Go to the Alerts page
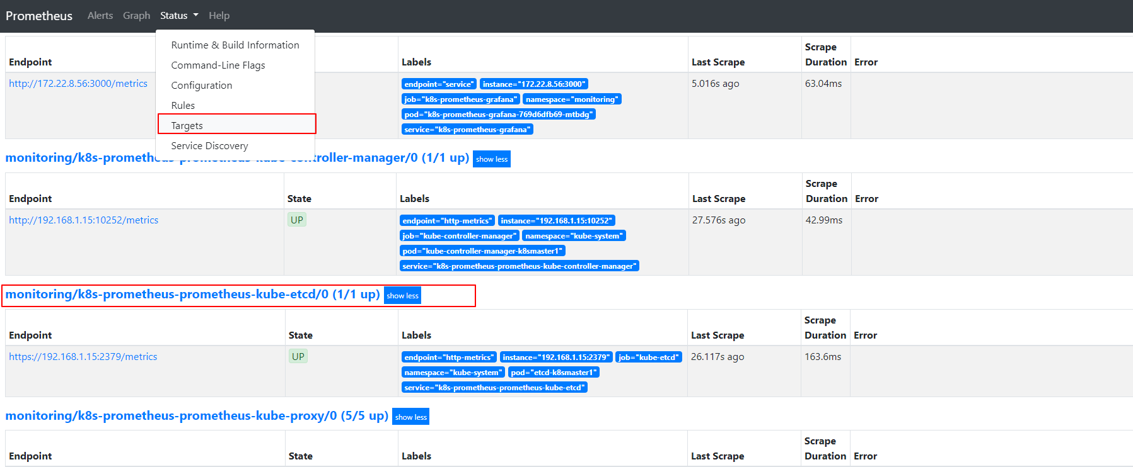This screenshot has height=467, width=1133. [x=100, y=16]
